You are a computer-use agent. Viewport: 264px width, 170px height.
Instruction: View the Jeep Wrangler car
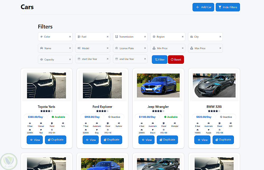pos(147,140)
